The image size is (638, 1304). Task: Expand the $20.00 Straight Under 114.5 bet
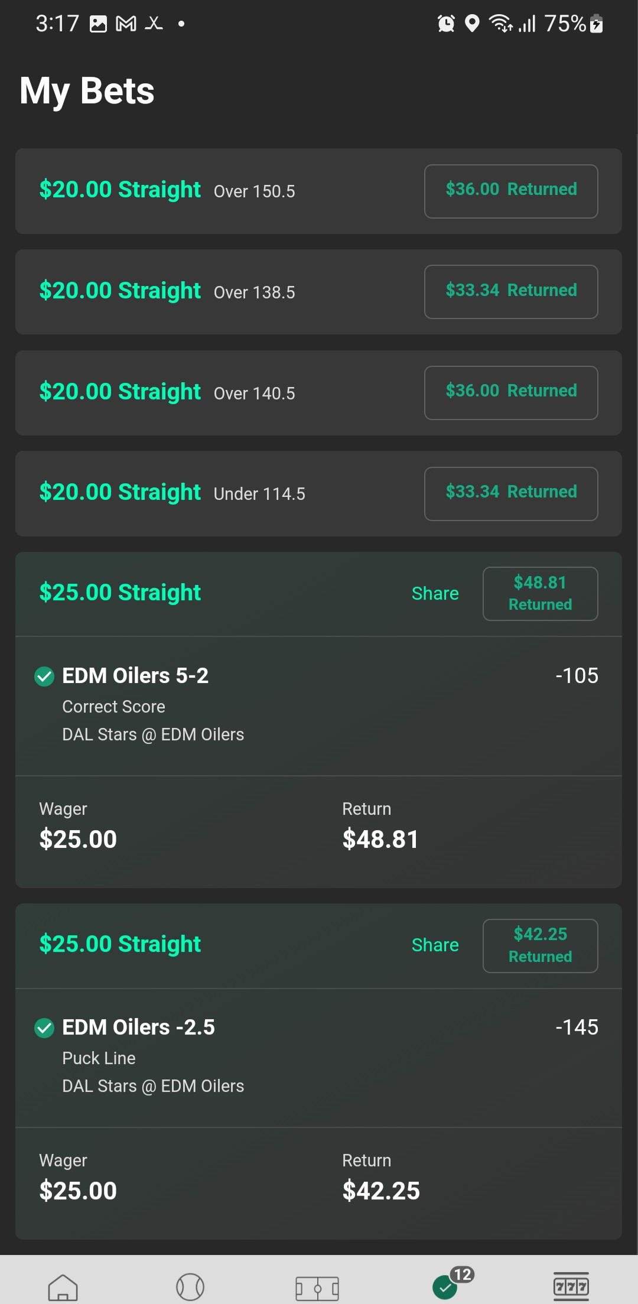[224, 493]
